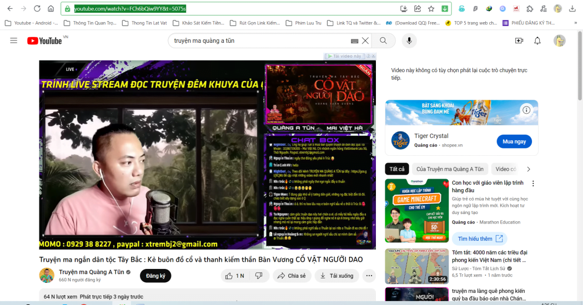Viewport: 583px width, 305px height.
Task: Click the page vertical scrollbar thumb
Action: click(580, 65)
